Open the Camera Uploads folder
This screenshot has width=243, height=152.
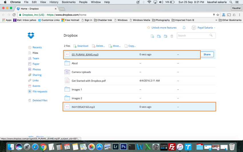coord(81,72)
